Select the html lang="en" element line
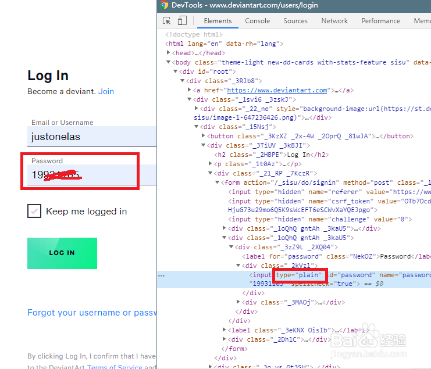This screenshot has width=431, height=369. coord(224,44)
